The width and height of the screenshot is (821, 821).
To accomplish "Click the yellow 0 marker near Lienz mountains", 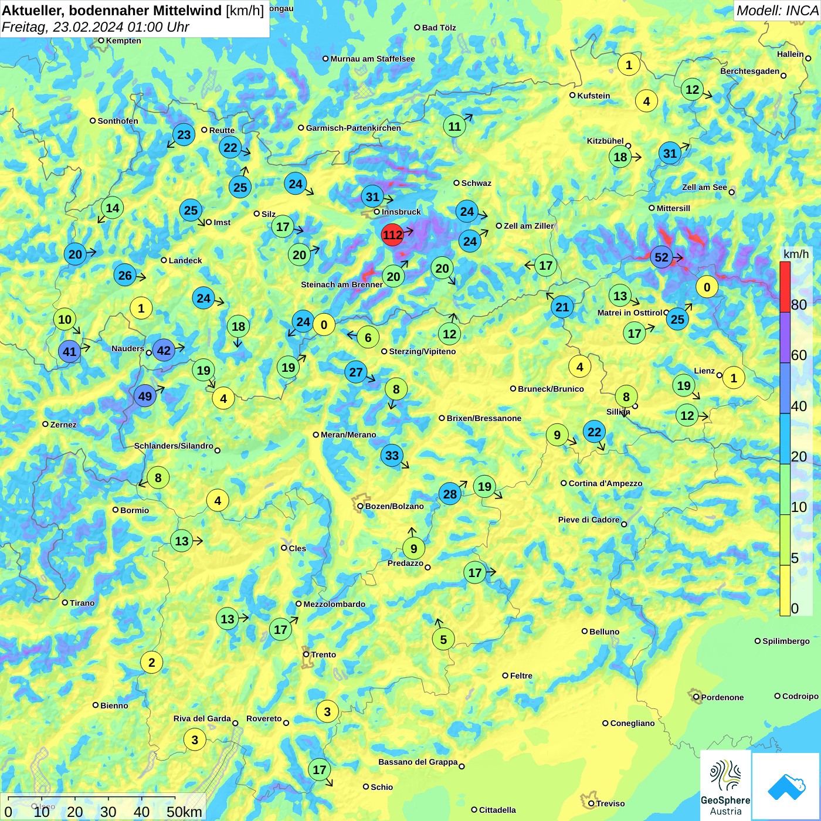I will [707, 287].
